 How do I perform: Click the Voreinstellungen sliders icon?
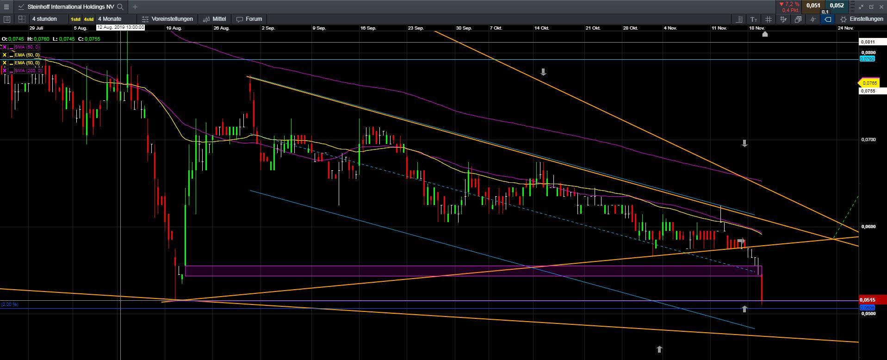145,19
